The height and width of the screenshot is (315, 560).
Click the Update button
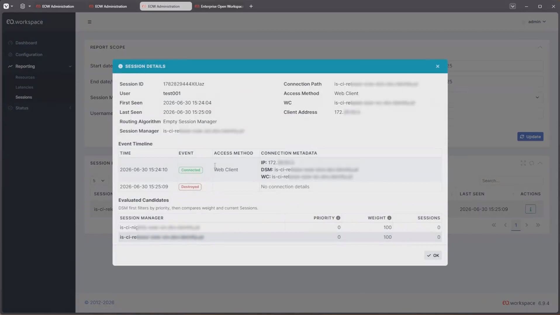pos(530,136)
